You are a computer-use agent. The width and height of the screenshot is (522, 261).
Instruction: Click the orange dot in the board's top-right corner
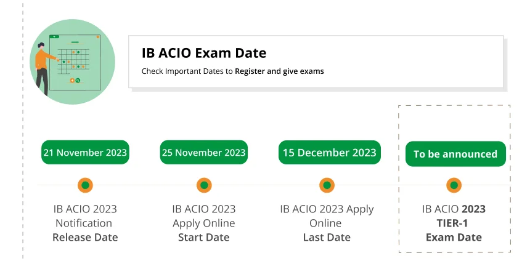point(98,37)
